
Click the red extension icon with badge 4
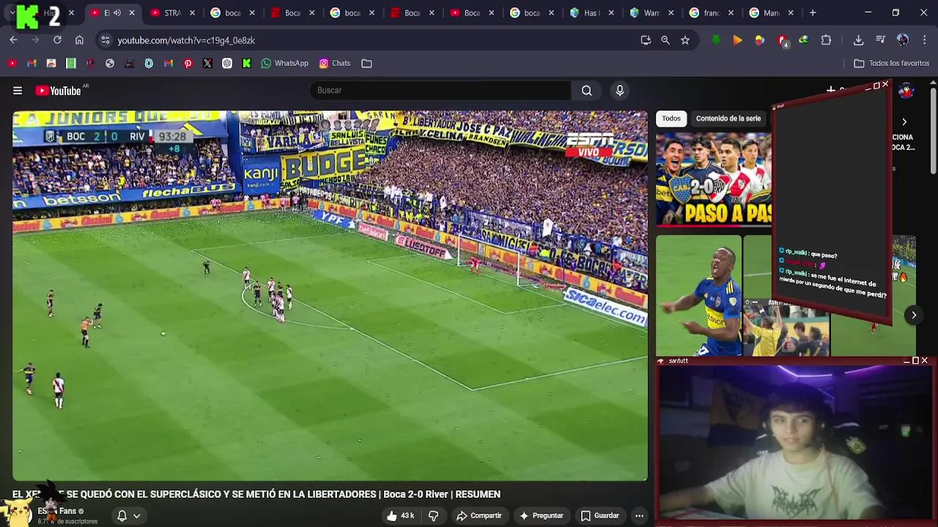(783, 41)
